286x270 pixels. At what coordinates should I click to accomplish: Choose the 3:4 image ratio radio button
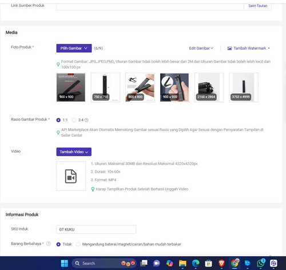pos(74,120)
